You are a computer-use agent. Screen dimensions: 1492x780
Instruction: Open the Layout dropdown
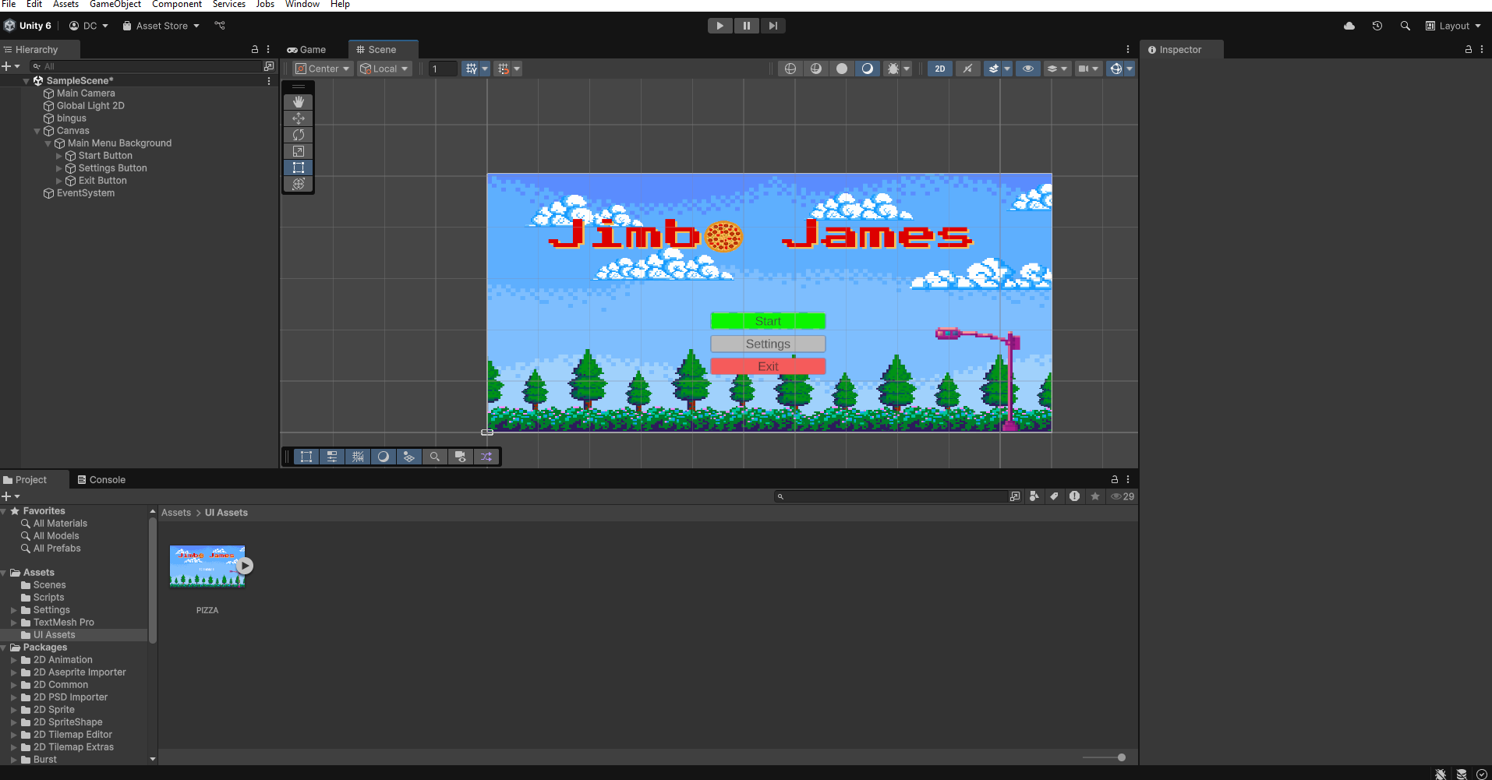click(1454, 26)
